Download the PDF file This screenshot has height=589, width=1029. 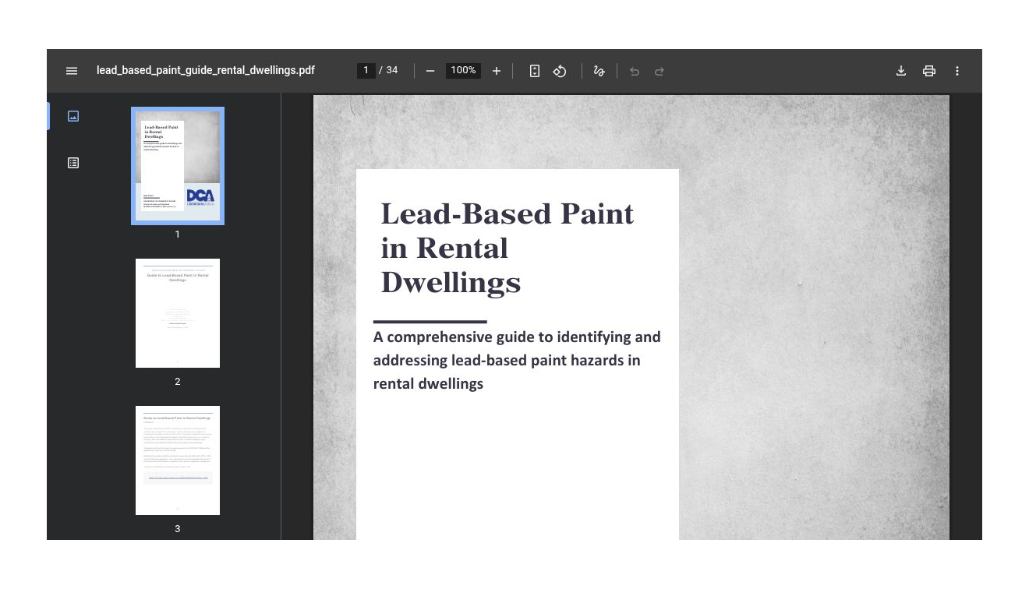901,71
